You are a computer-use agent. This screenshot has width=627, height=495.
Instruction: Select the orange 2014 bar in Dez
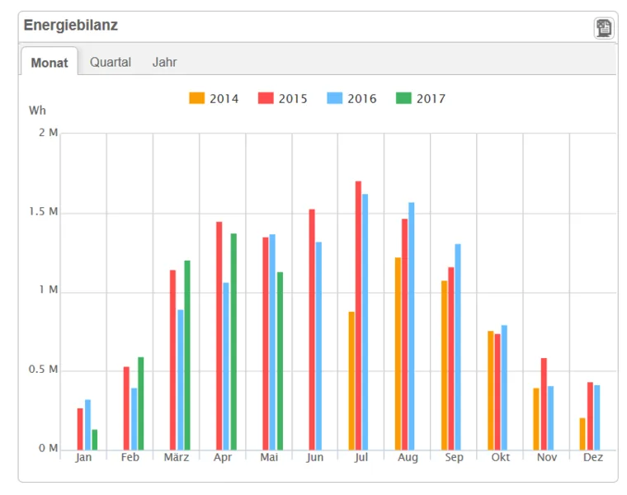[x=582, y=434]
